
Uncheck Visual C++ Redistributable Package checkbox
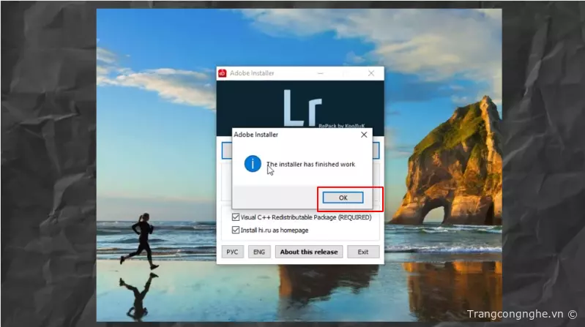tap(235, 217)
